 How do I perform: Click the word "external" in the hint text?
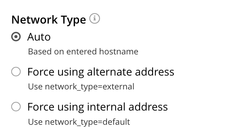[121, 87]
